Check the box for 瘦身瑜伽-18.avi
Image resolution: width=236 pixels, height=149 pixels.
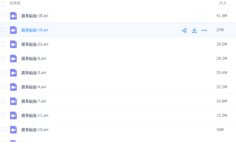click(3, 16)
